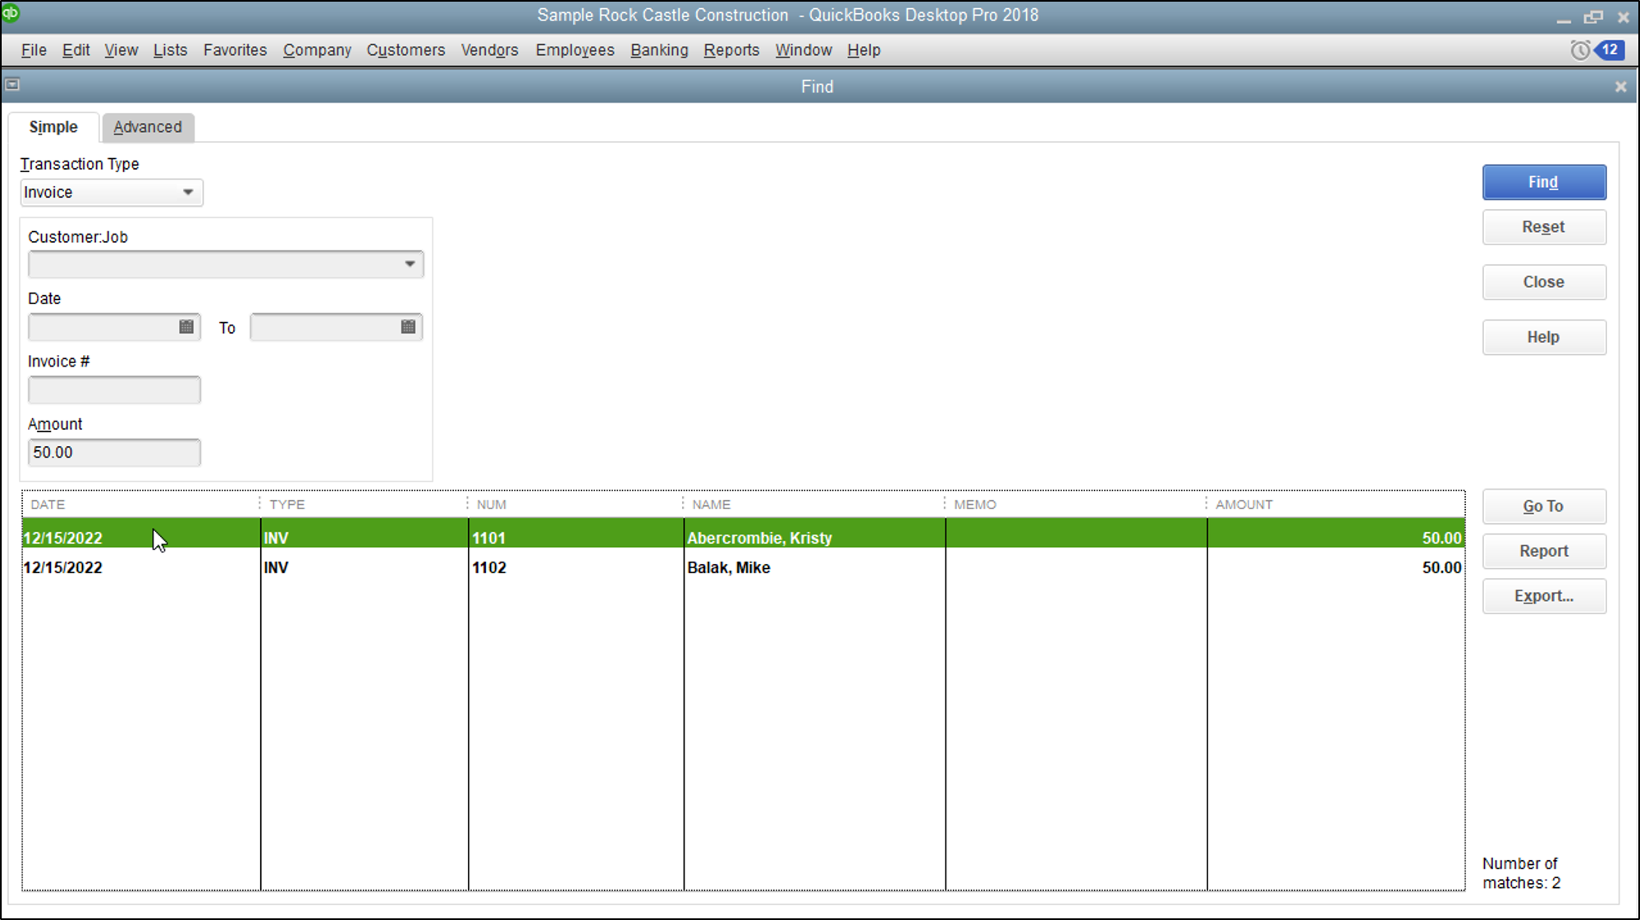This screenshot has height=920, width=1640.
Task: Select the Balak, Mike name cell
Action: pyautogui.click(x=814, y=567)
